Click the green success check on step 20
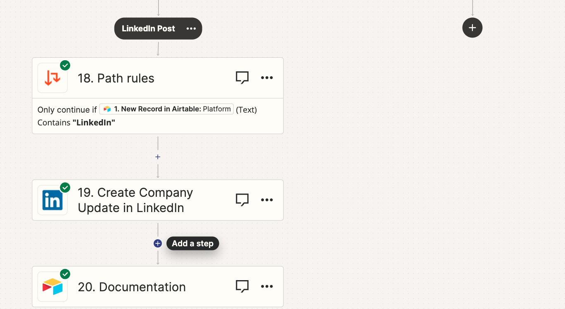This screenshot has height=309, width=565. pyautogui.click(x=65, y=274)
